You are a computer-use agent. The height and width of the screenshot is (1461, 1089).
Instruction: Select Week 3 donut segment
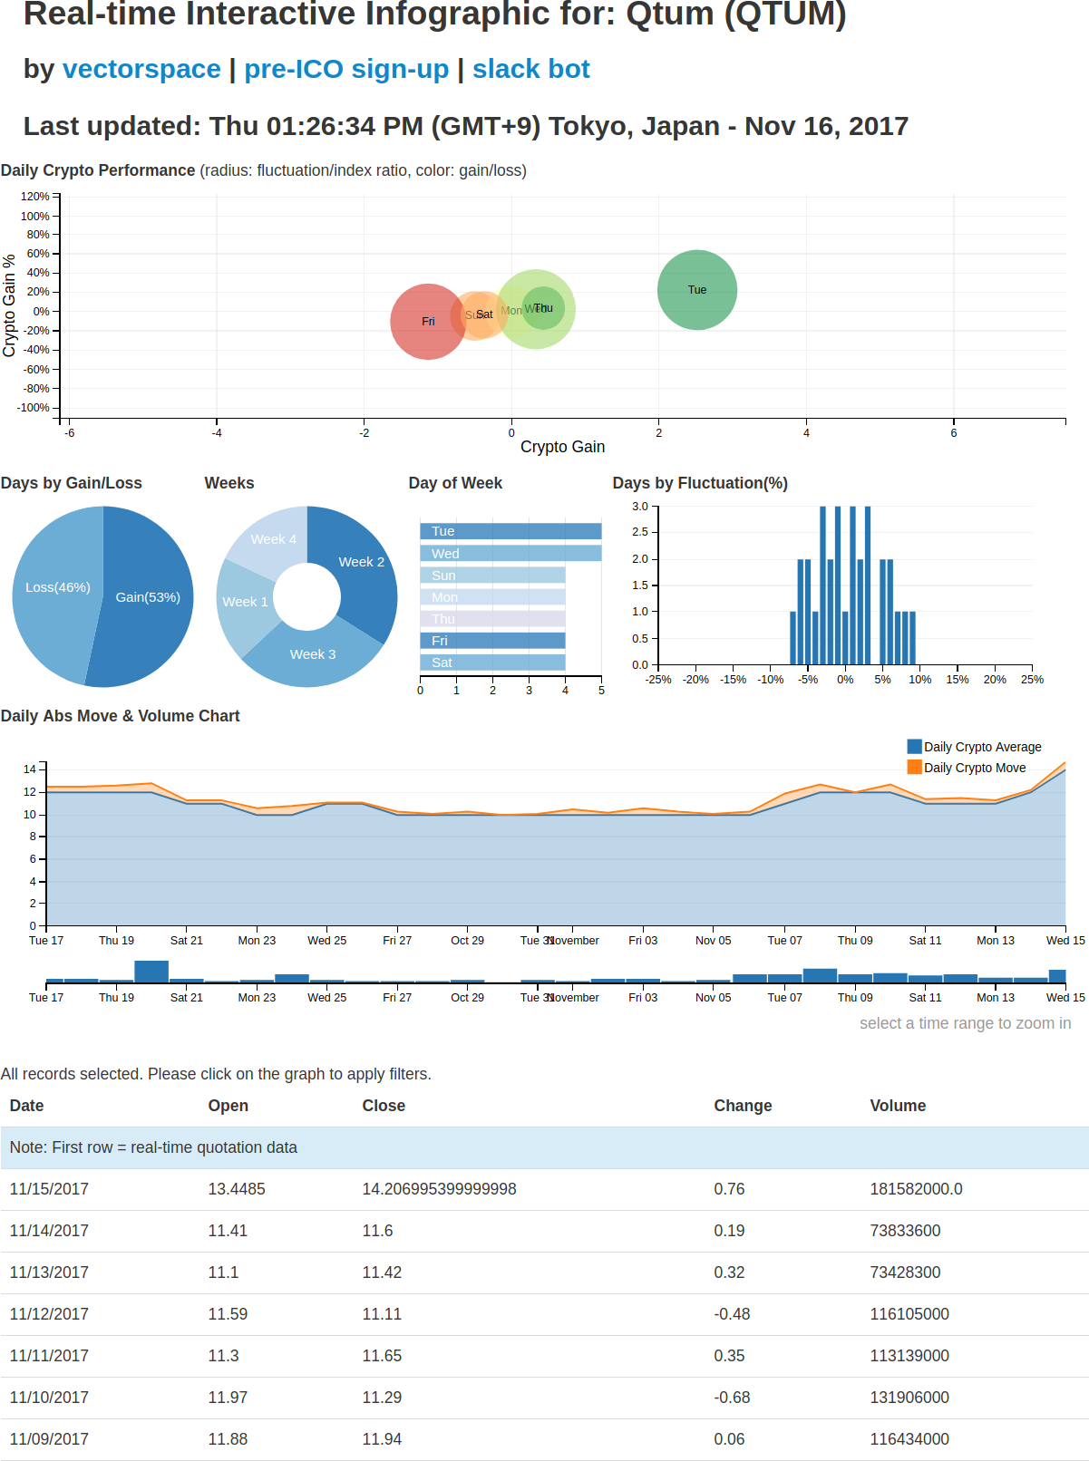coord(313,656)
